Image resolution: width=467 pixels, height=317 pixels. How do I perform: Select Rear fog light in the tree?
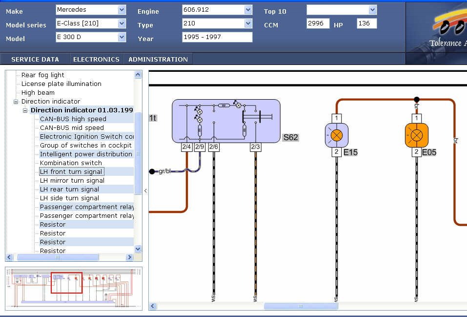pyautogui.click(x=42, y=75)
